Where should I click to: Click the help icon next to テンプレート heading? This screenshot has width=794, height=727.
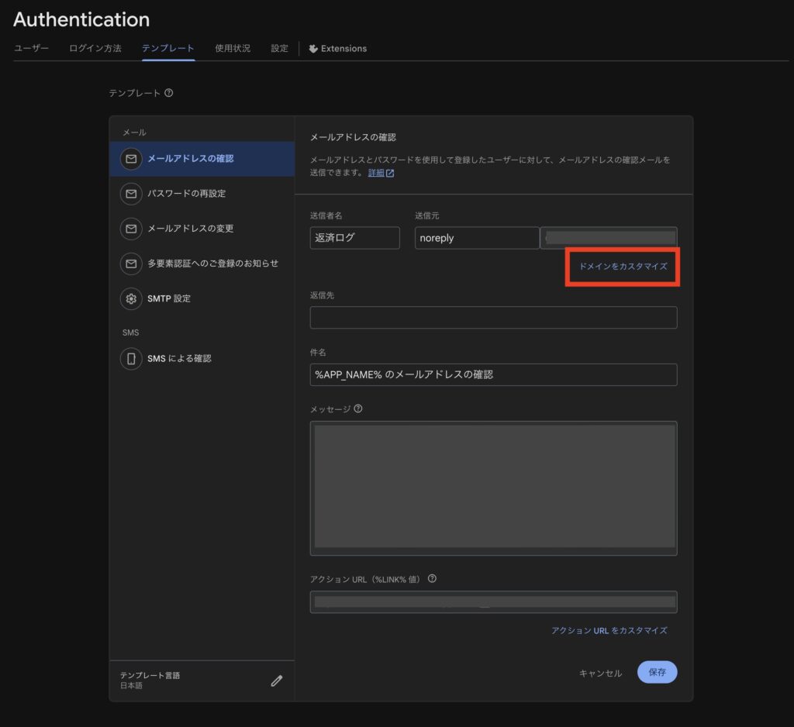169,93
